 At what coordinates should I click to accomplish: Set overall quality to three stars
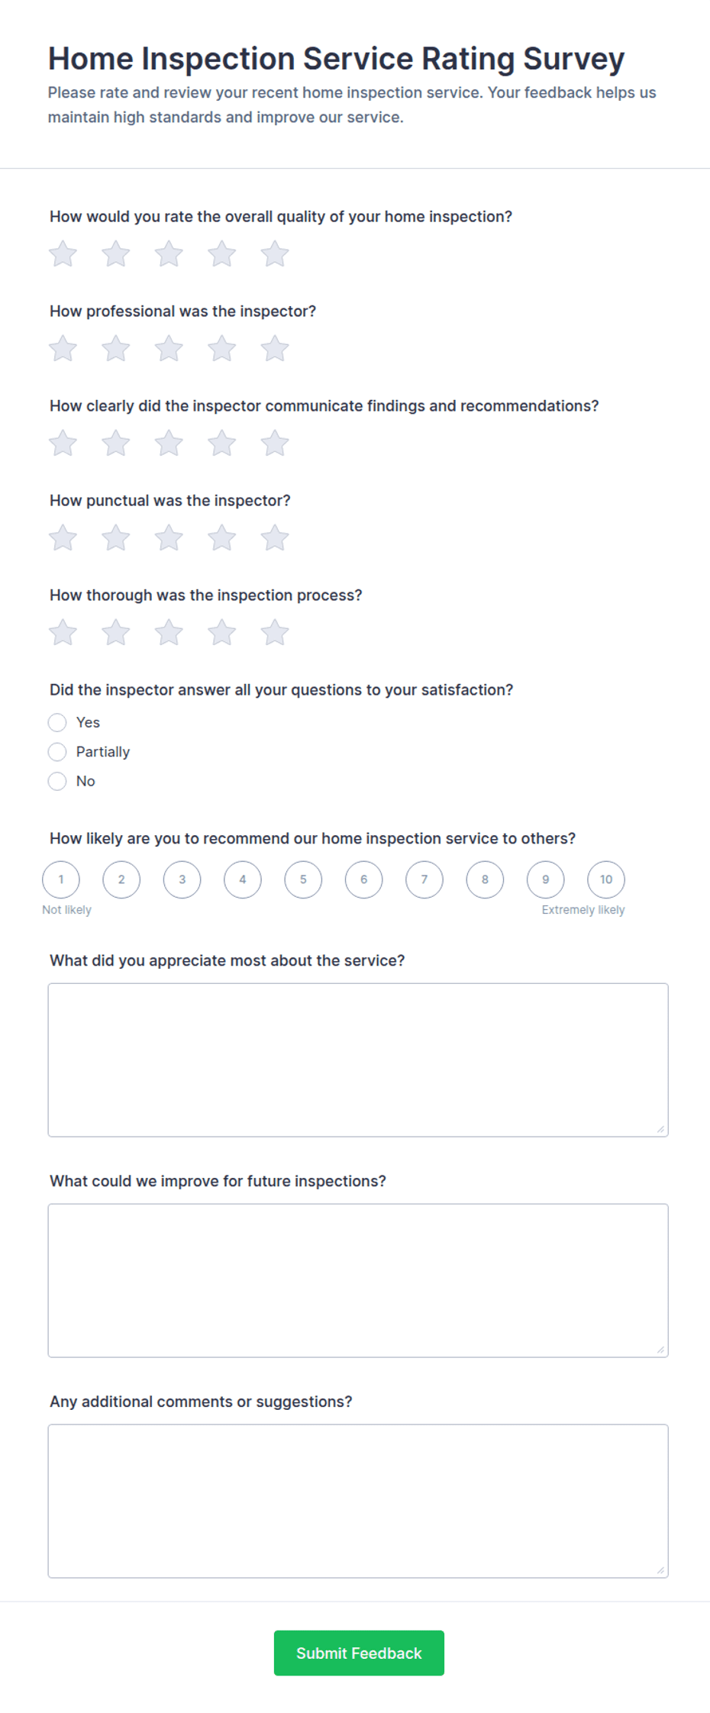click(169, 254)
